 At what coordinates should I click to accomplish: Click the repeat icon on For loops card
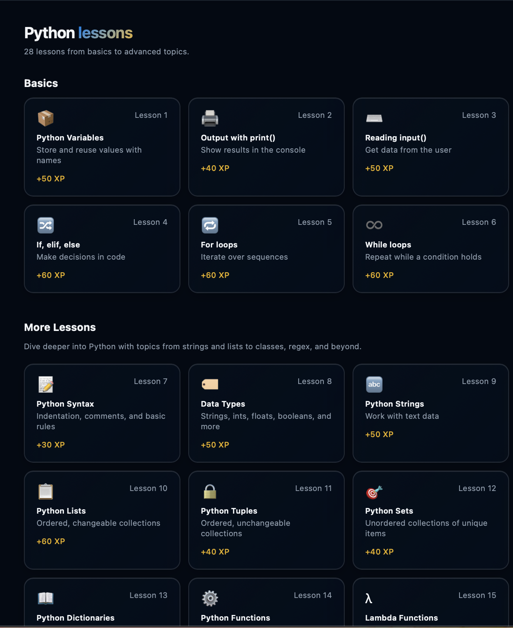(210, 225)
